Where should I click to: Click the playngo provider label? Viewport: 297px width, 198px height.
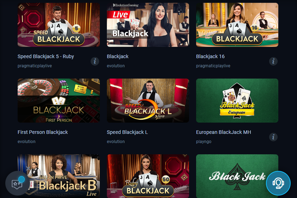(204, 142)
